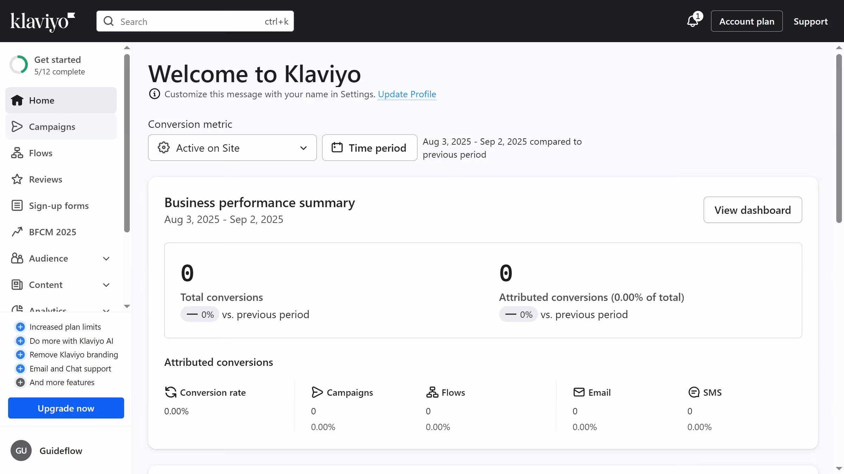
Task: Navigate to Sign-up forms
Action: click(x=59, y=205)
